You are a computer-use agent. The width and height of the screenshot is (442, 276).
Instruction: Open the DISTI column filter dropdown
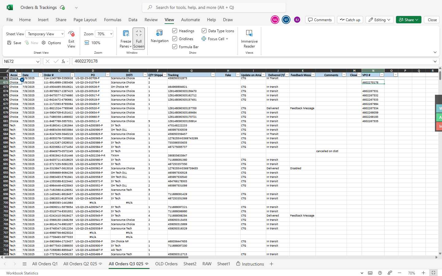click(x=145, y=75)
